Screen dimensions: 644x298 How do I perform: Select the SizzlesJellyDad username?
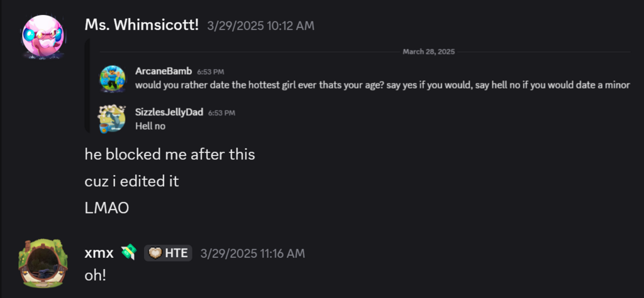pos(169,112)
